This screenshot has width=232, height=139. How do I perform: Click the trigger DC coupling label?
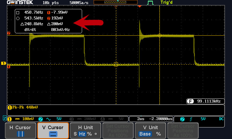tap(221, 119)
